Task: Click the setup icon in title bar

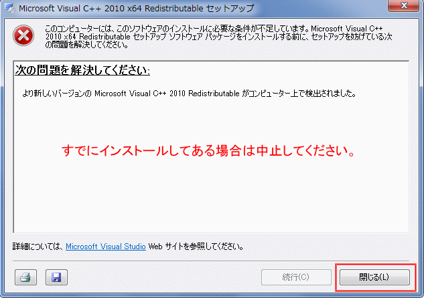Action: (x=10, y=8)
